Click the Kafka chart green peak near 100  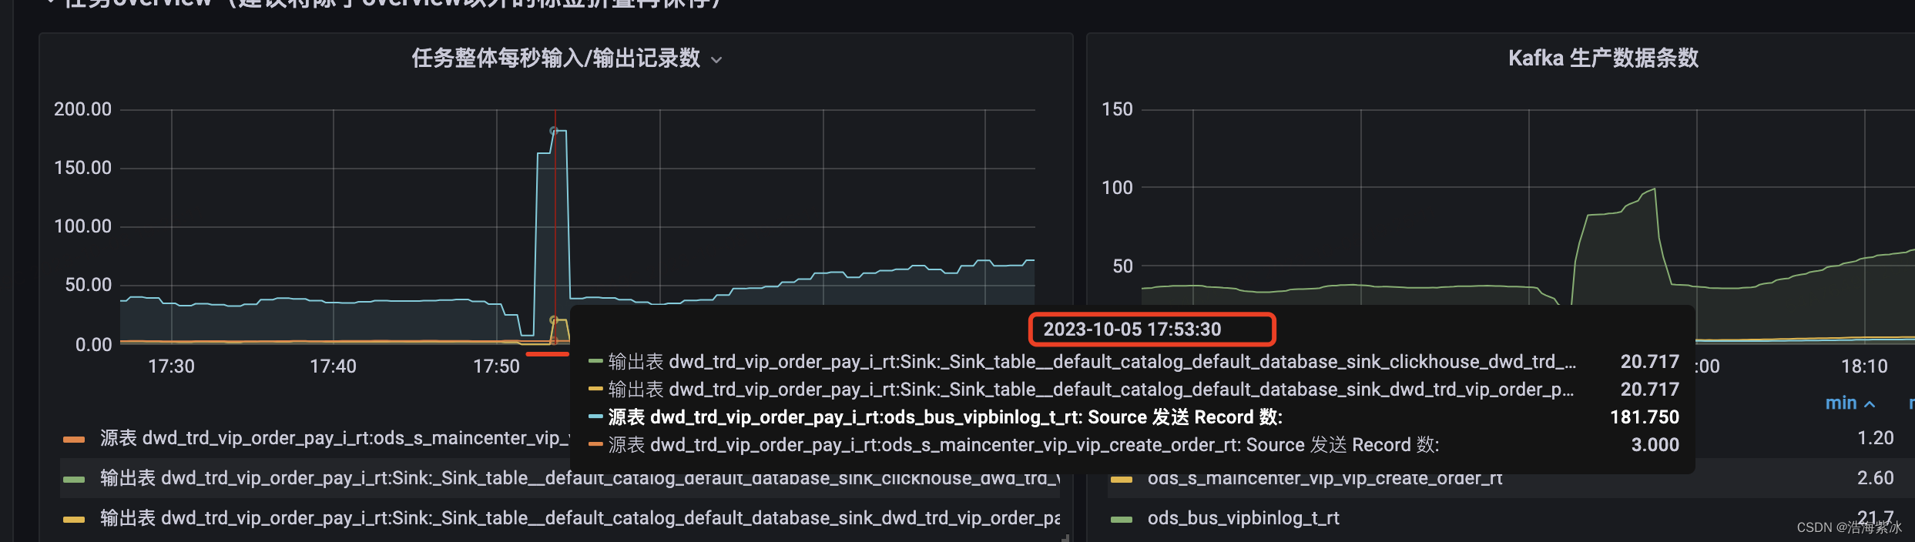(1654, 189)
